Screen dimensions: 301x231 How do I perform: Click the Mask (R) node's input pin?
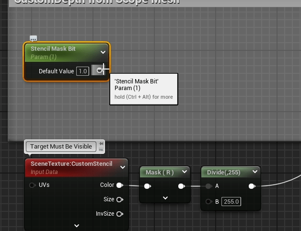[x=148, y=186]
